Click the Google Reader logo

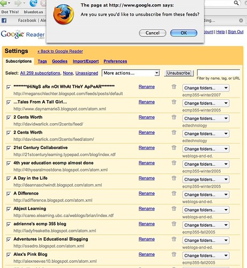pyautogui.click(x=23, y=34)
